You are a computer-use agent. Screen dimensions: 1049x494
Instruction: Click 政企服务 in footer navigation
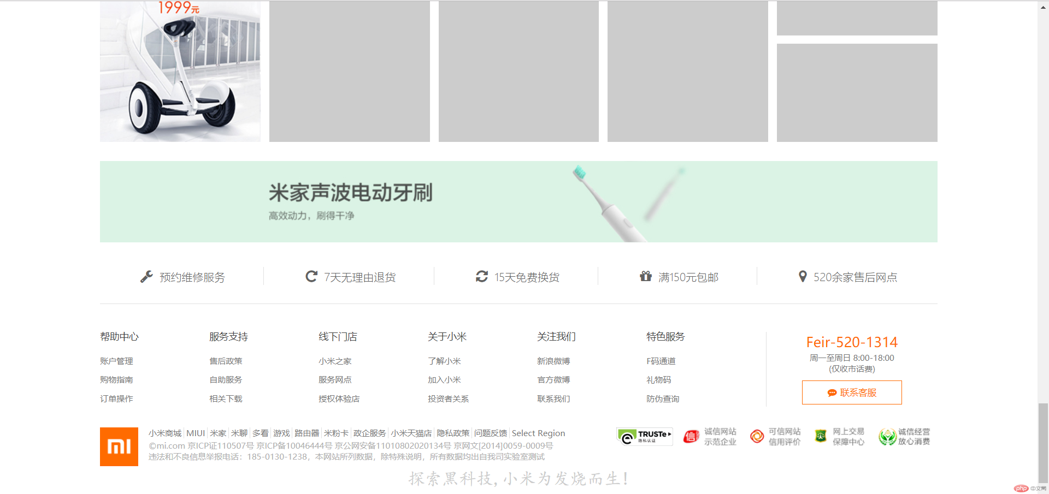(x=369, y=433)
